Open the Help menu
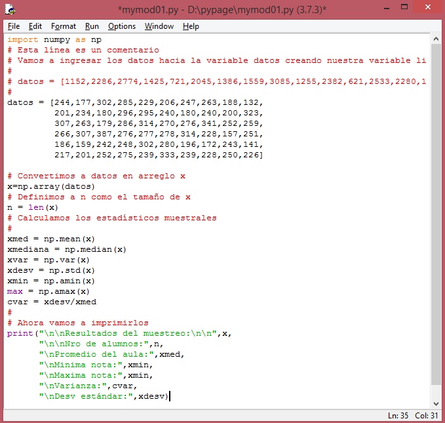The height and width of the screenshot is (423, 445). (x=191, y=26)
